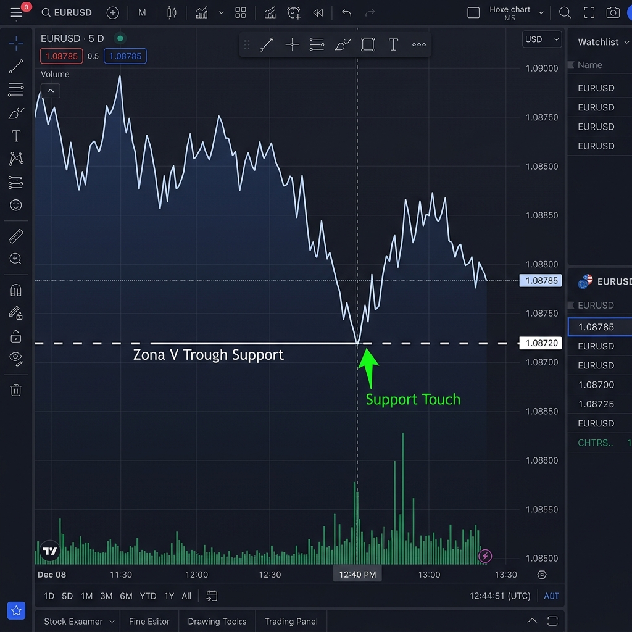Open the USD currency dropdown
The image size is (632, 632).
click(542, 39)
